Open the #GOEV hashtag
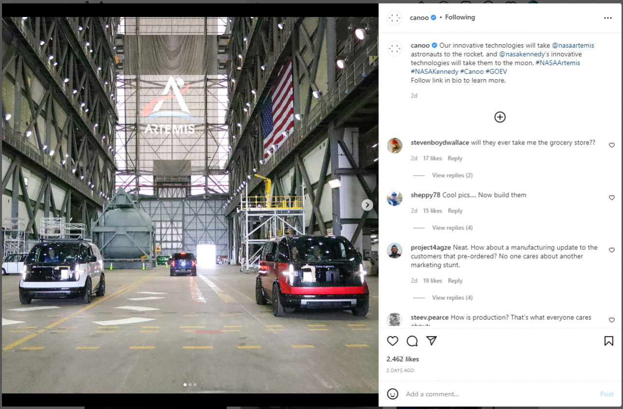The image size is (623, 409). pos(496,71)
